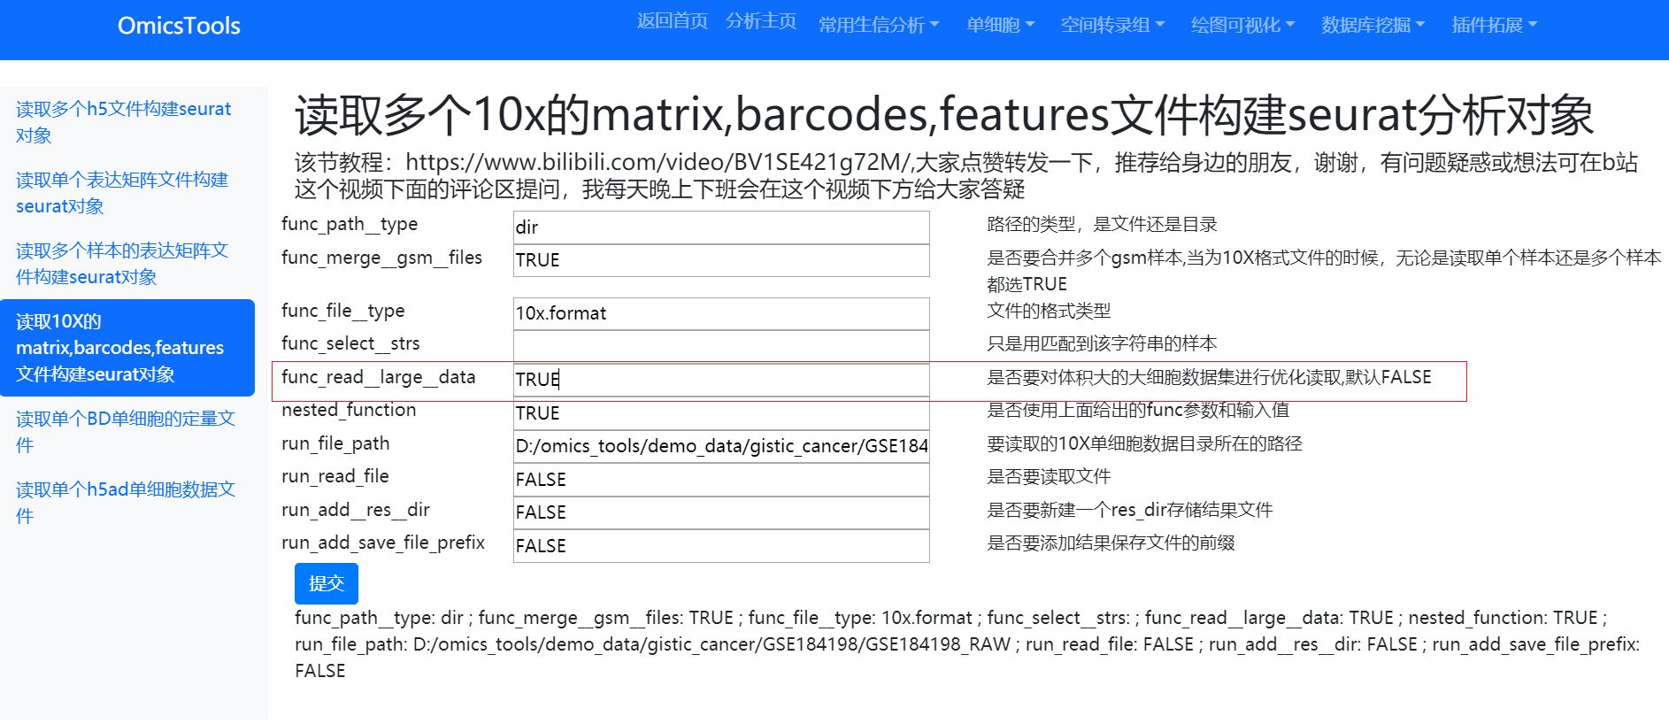Open sidebar item 读取单个BD单细胞的定量文件
The image size is (1669, 724).
coord(127,432)
